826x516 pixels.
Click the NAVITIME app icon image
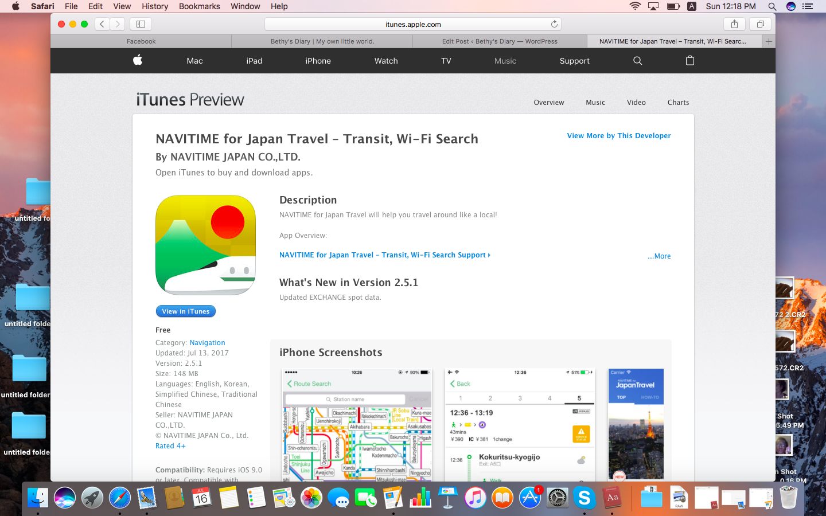pos(205,245)
